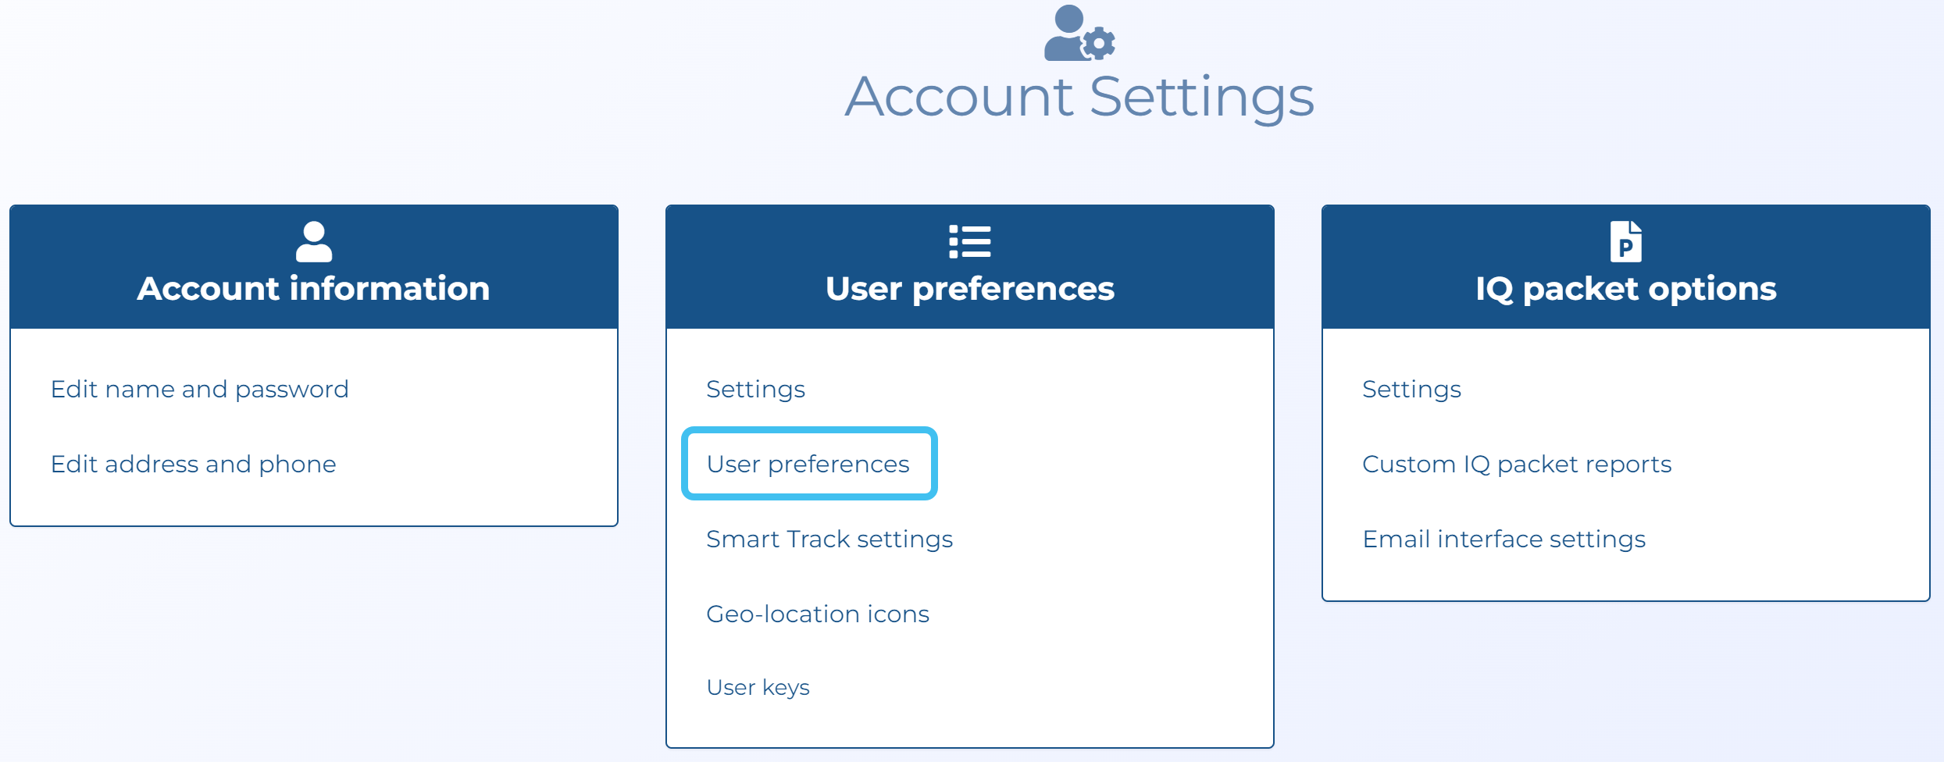Image resolution: width=1944 pixels, height=762 pixels.
Task: Click the list icon above User preferences heading
Action: pyautogui.click(x=969, y=241)
